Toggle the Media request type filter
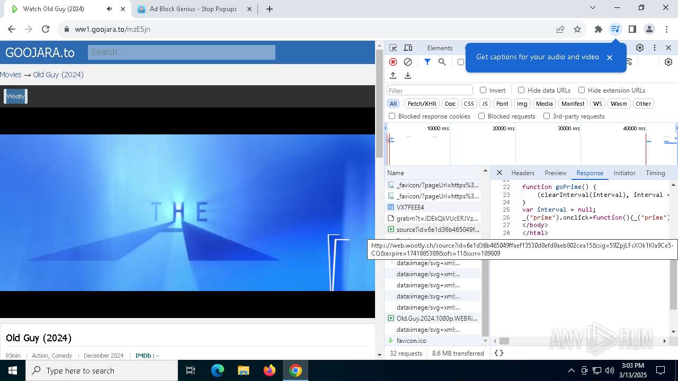The image size is (678, 381). point(544,104)
